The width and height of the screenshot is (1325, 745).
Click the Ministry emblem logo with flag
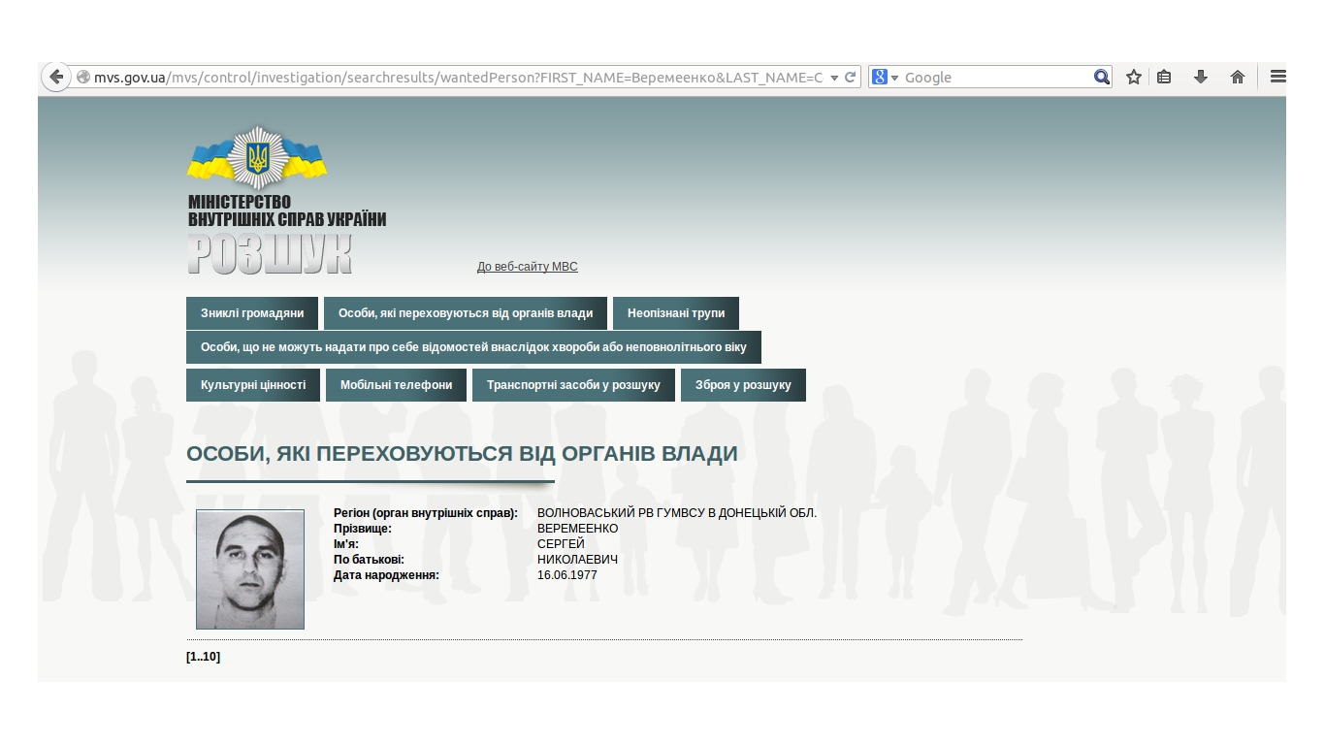click(257, 157)
